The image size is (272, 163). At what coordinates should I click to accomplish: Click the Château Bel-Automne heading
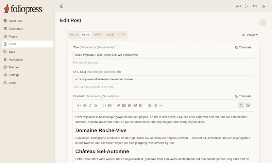coord(102,151)
